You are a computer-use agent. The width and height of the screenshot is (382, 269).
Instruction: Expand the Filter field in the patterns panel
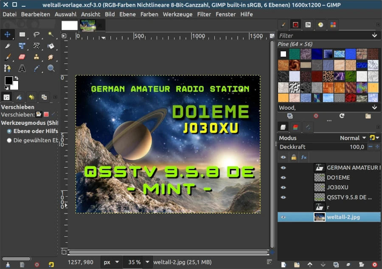[x=374, y=36]
